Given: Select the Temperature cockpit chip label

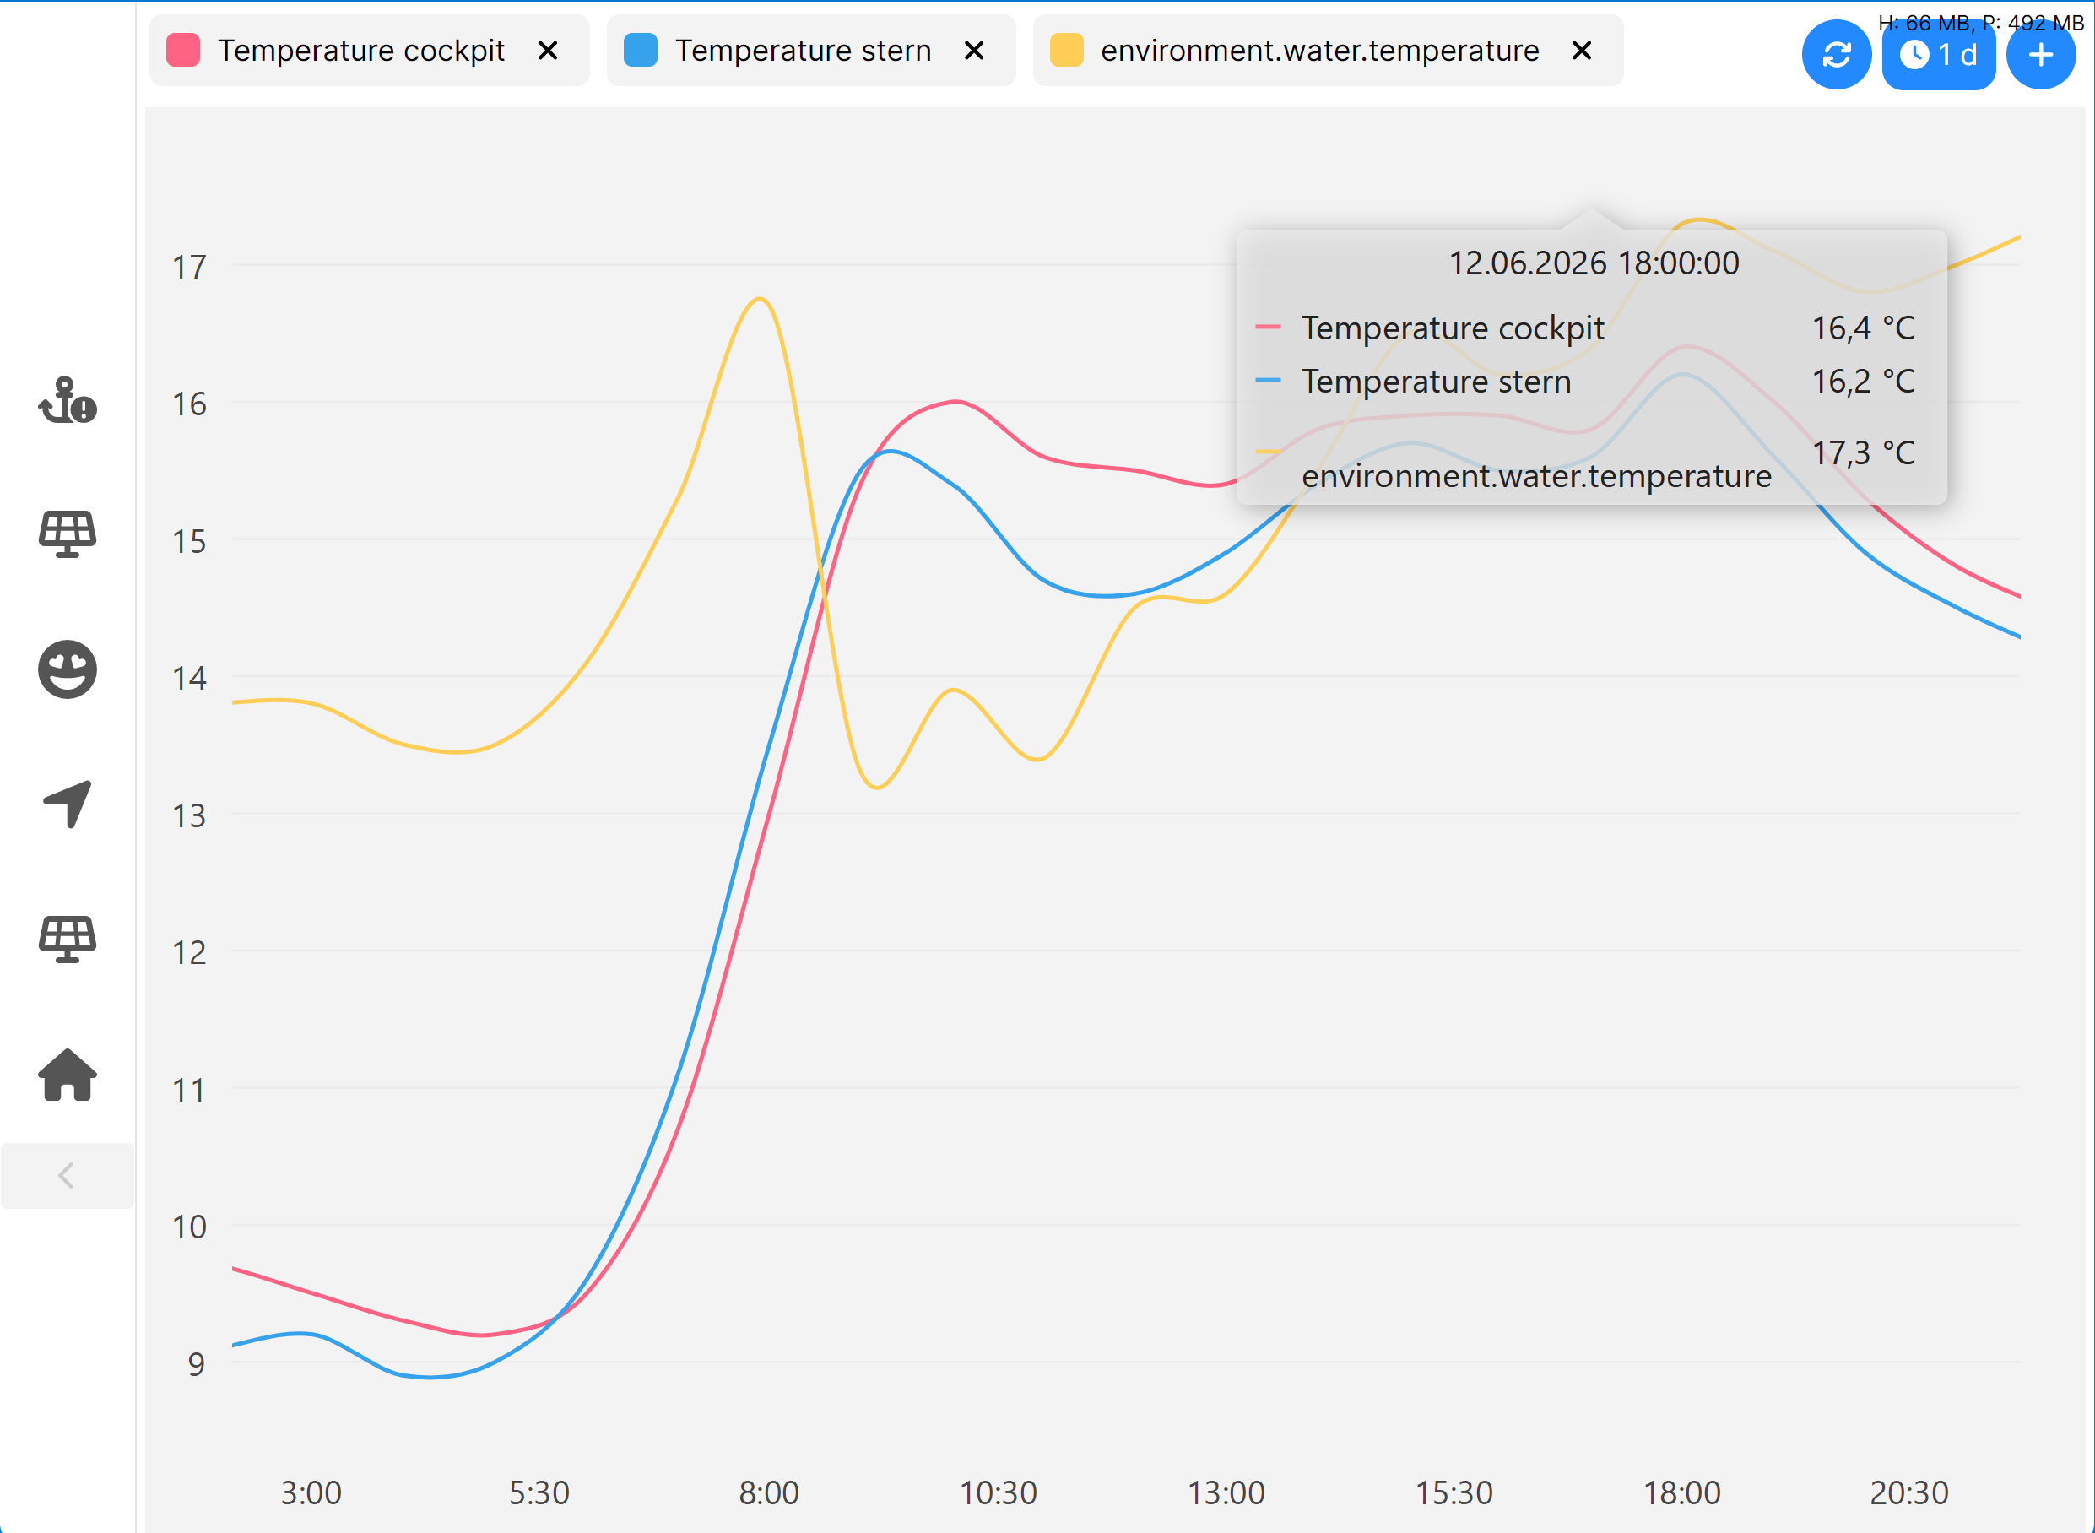Looking at the screenshot, I should click(361, 50).
